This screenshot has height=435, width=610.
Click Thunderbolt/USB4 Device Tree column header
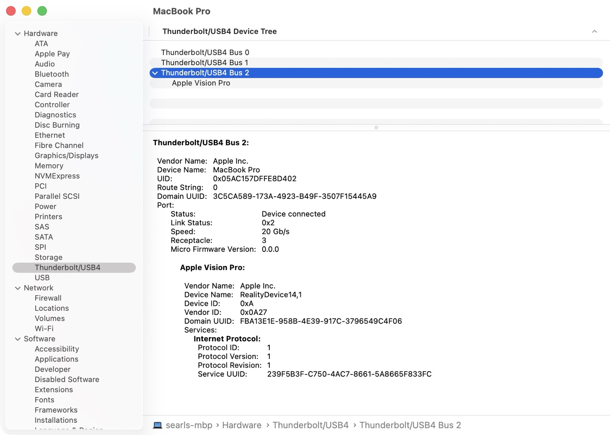219,31
